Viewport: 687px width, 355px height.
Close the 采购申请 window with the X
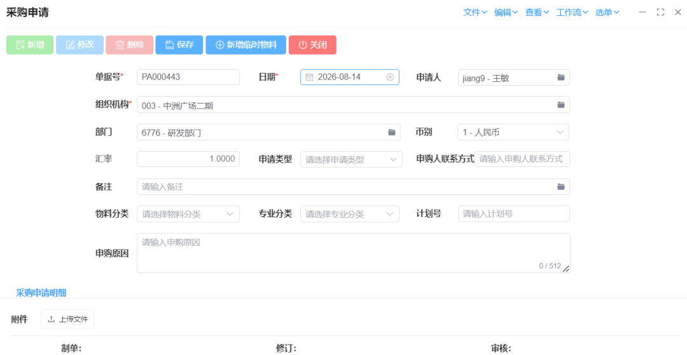coord(677,12)
